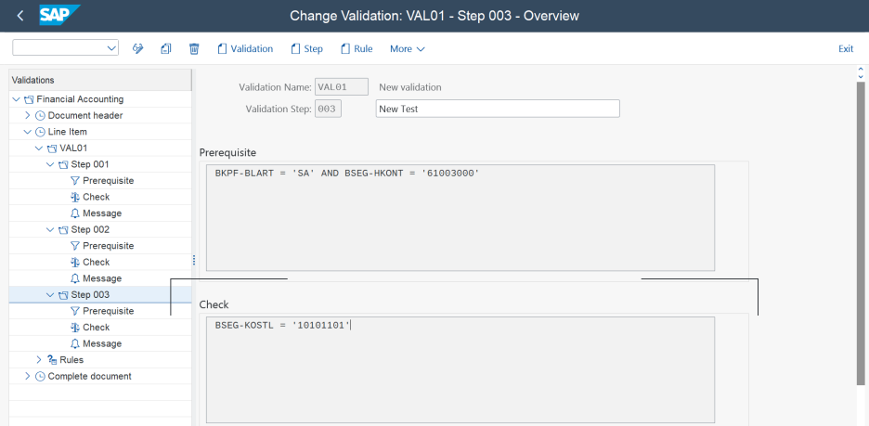The image size is (869, 426).
Task: Create new Rule from the toolbar
Action: click(x=357, y=49)
